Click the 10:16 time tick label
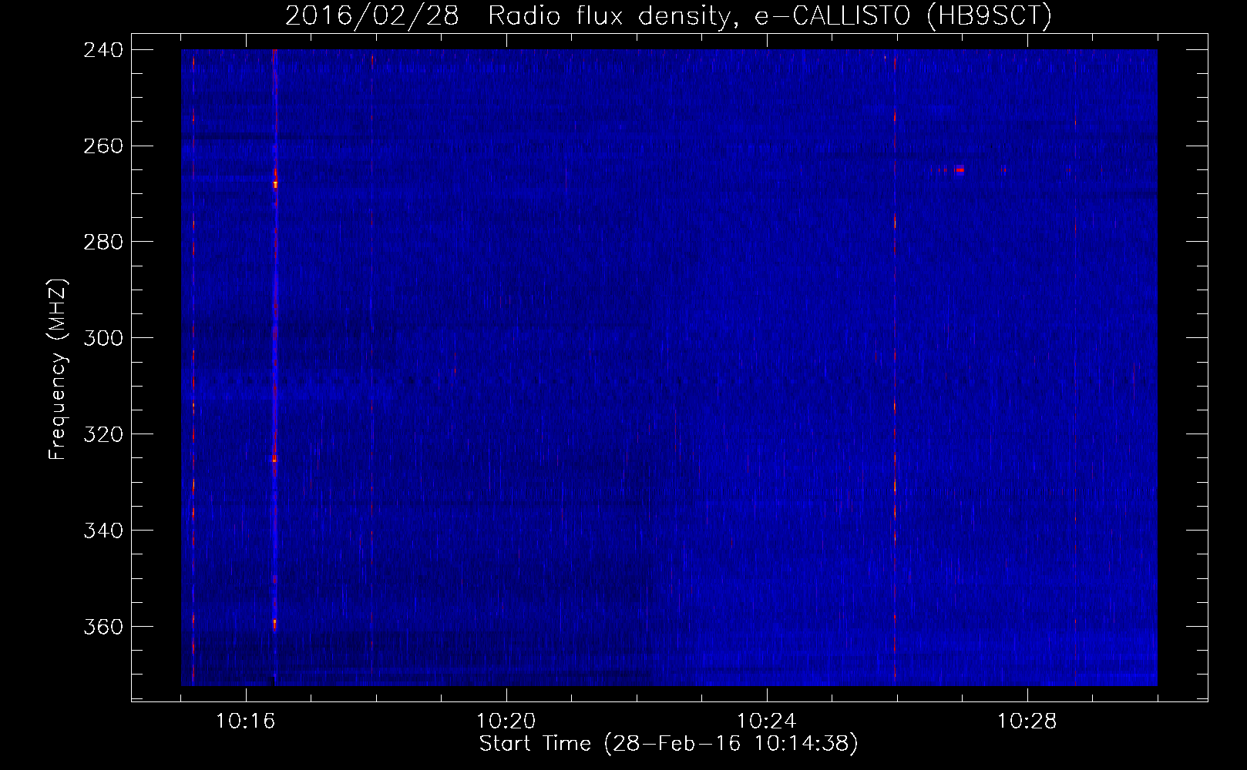 click(246, 721)
